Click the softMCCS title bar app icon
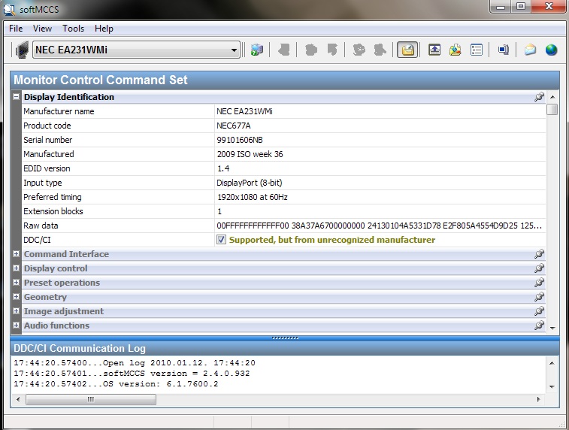 coord(10,9)
